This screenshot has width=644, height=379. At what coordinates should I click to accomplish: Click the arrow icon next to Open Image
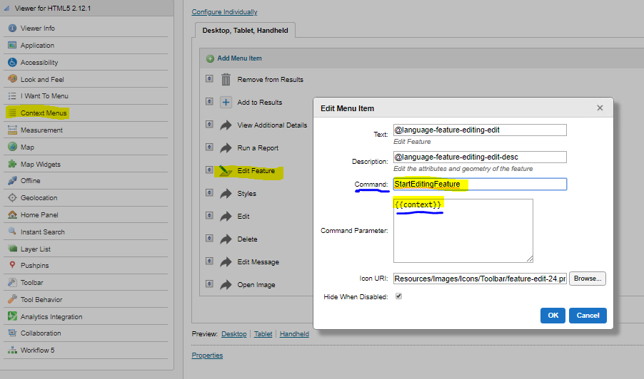point(226,284)
